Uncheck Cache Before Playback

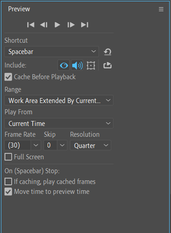(8, 77)
